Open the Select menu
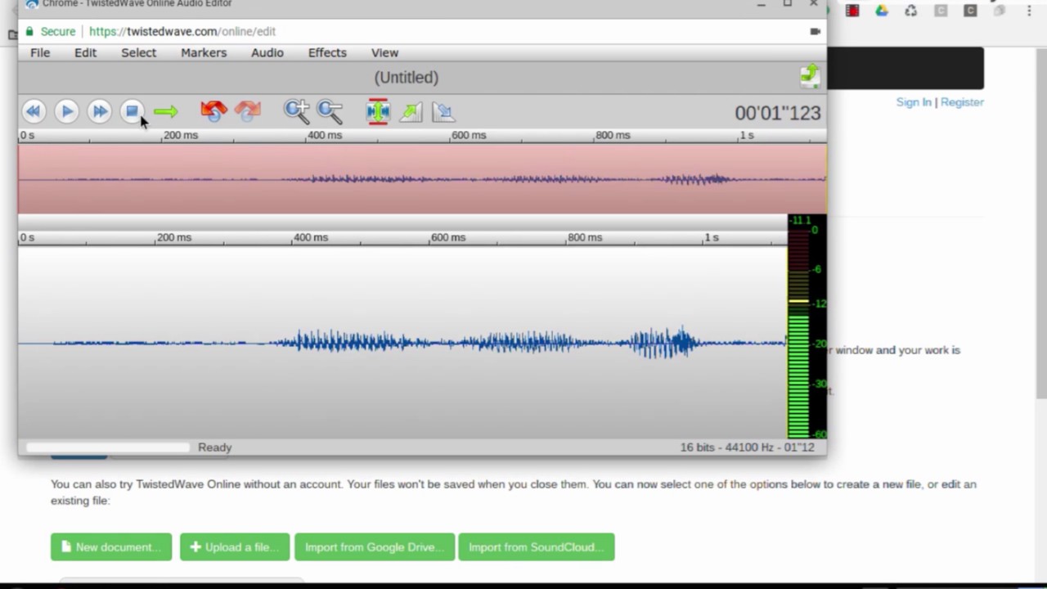 pos(138,52)
